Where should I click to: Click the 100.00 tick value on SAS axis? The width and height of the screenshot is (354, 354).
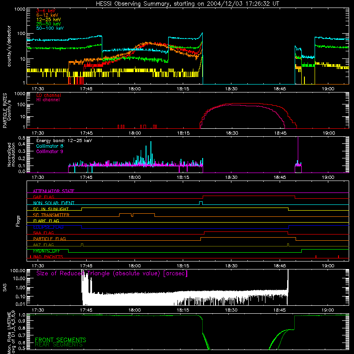pyautogui.click(x=18, y=271)
